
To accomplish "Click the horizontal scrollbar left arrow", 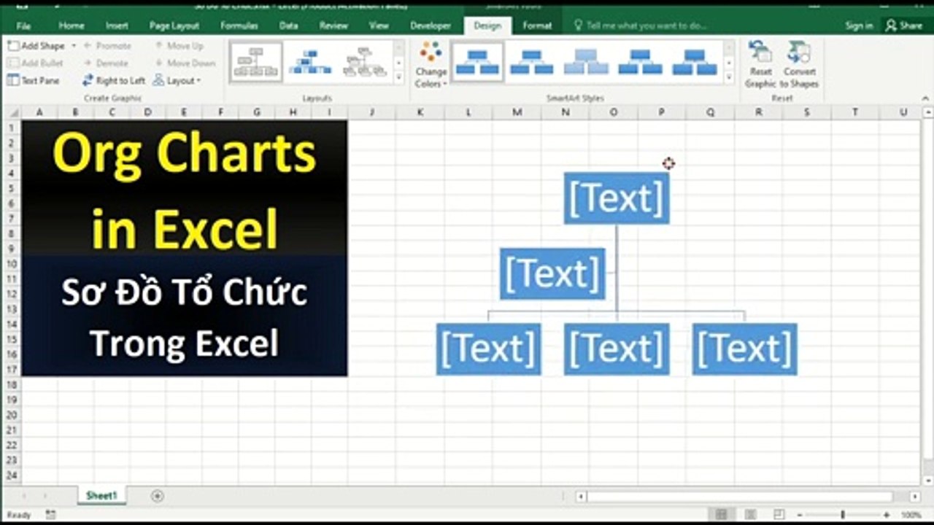I will [581, 497].
